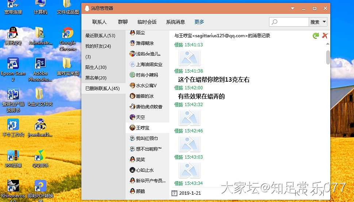Click the red delete message record icon
354x202 pixels.
tap(324, 36)
